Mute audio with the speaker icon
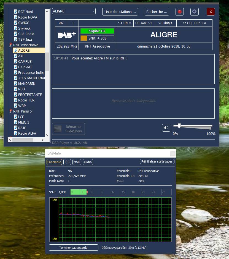The width and height of the screenshot is (229, 259). coord(166,128)
